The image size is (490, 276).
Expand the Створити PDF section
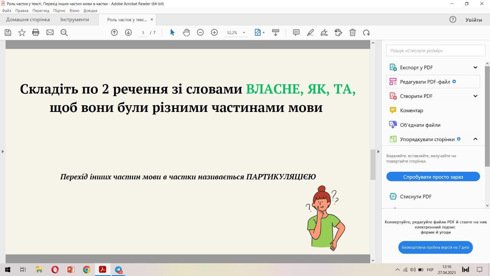(x=475, y=96)
